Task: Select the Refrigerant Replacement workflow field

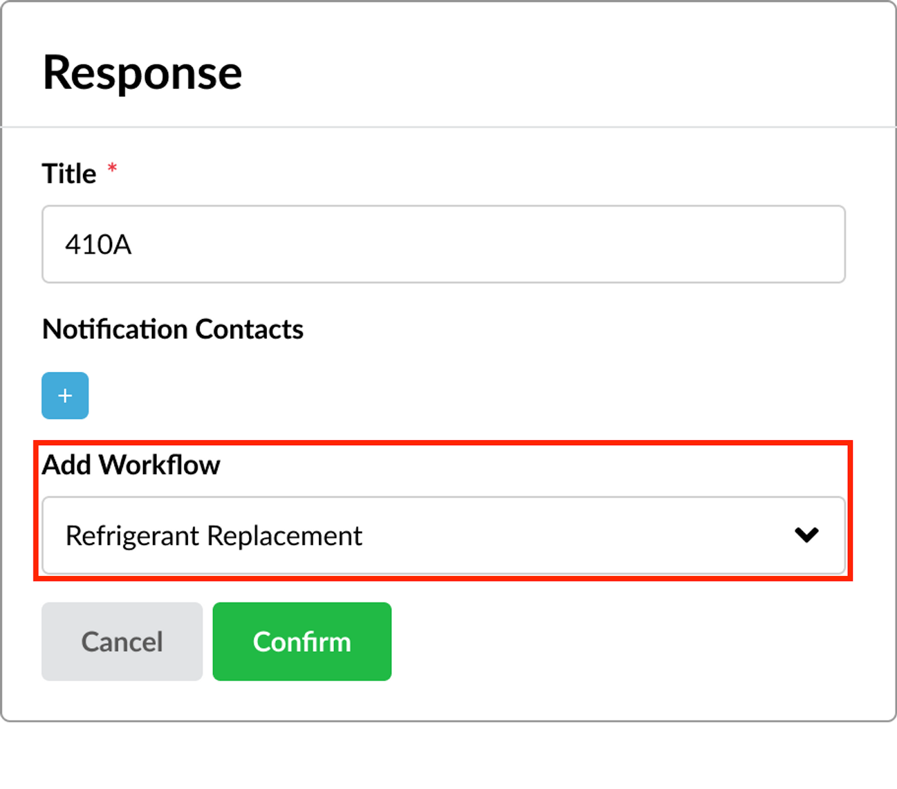Action: click(443, 535)
